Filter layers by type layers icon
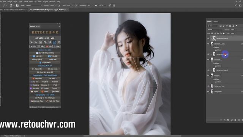 coord(227,26)
